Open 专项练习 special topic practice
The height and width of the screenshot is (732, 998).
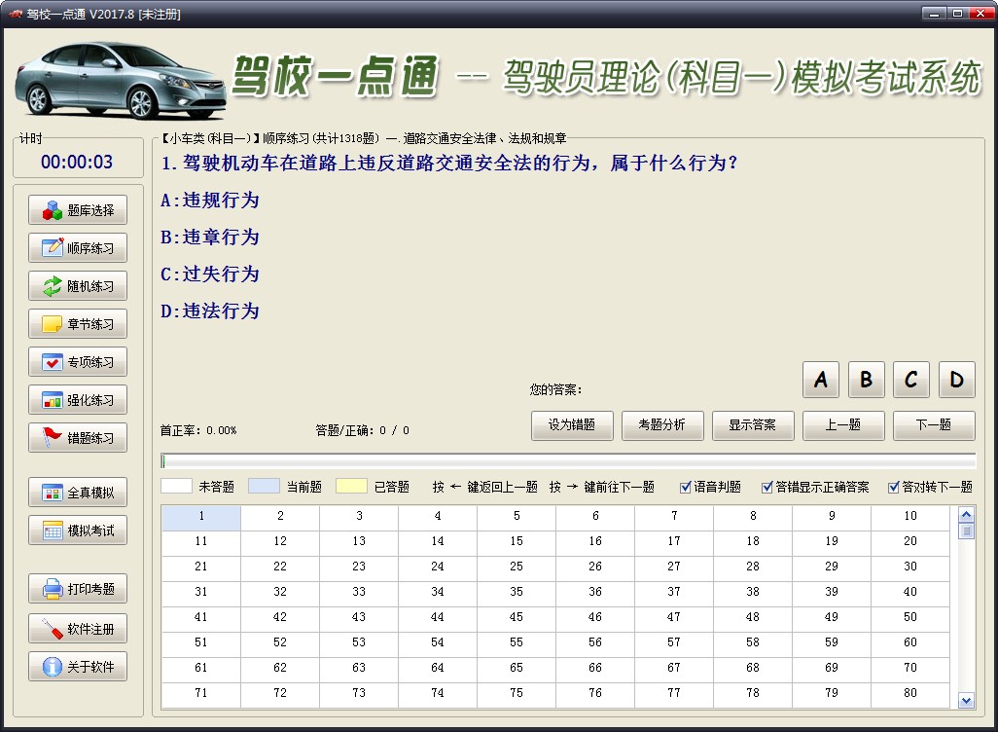pos(76,361)
